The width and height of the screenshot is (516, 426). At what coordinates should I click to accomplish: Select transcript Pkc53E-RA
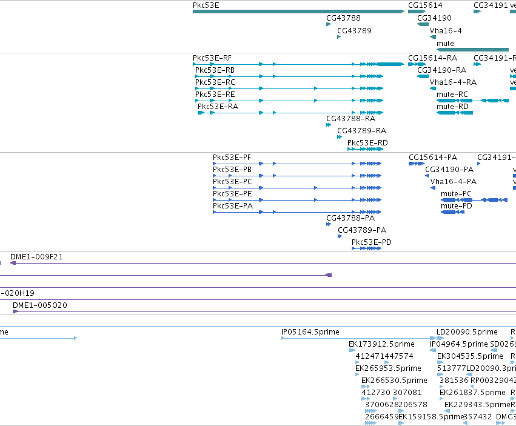[290, 113]
